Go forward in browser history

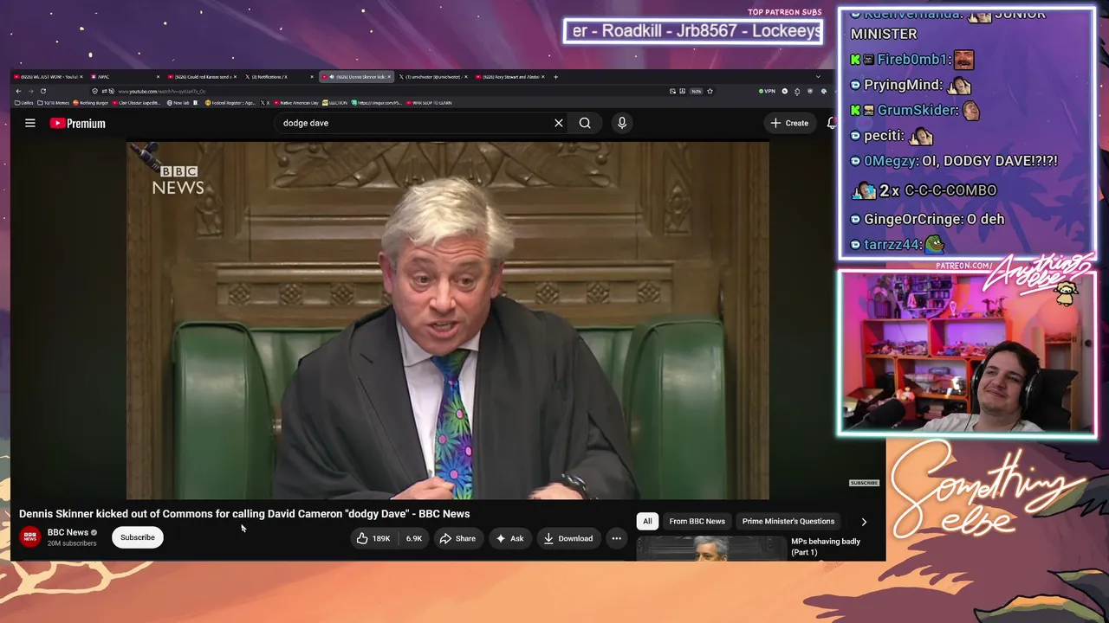29,91
